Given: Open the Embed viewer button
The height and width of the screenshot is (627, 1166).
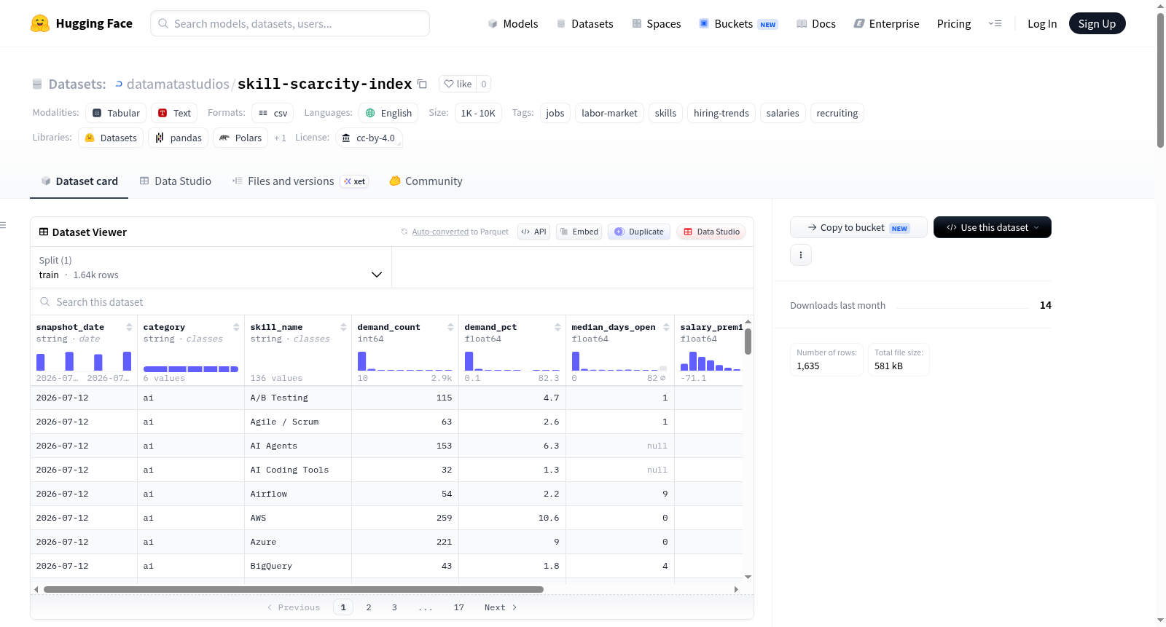Looking at the screenshot, I should (579, 232).
